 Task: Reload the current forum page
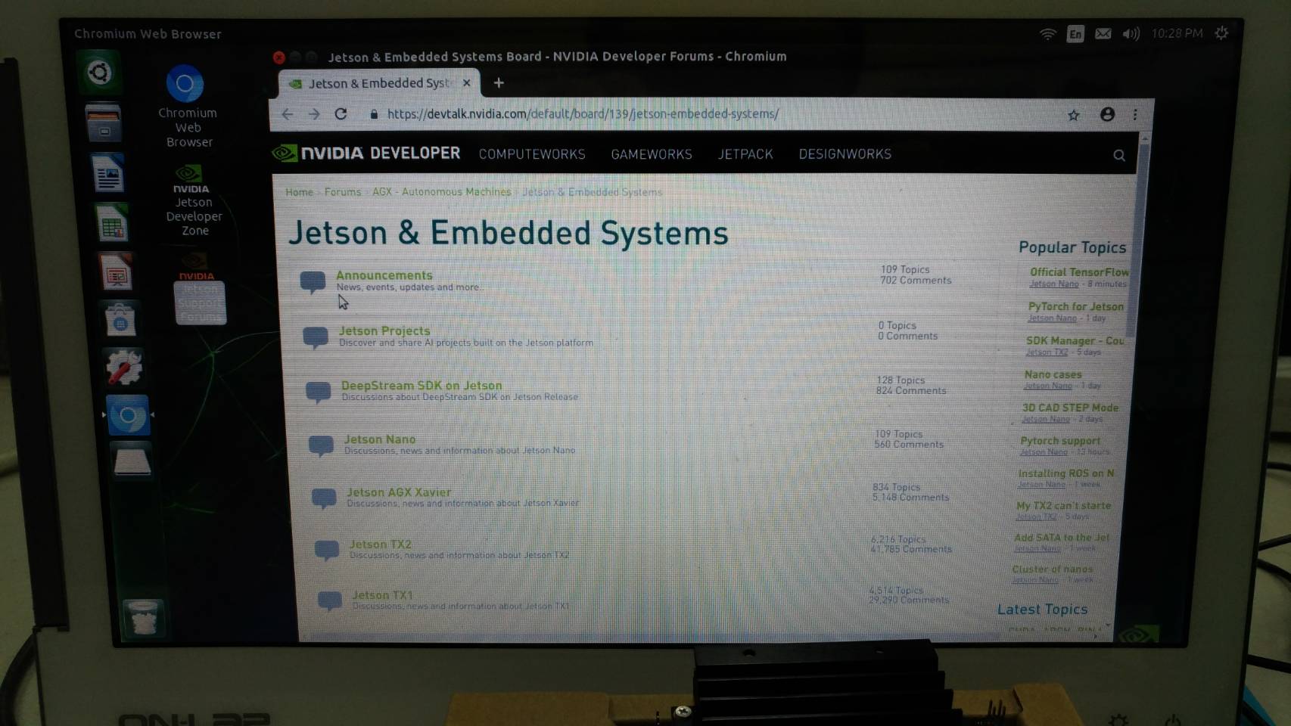pyautogui.click(x=341, y=114)
